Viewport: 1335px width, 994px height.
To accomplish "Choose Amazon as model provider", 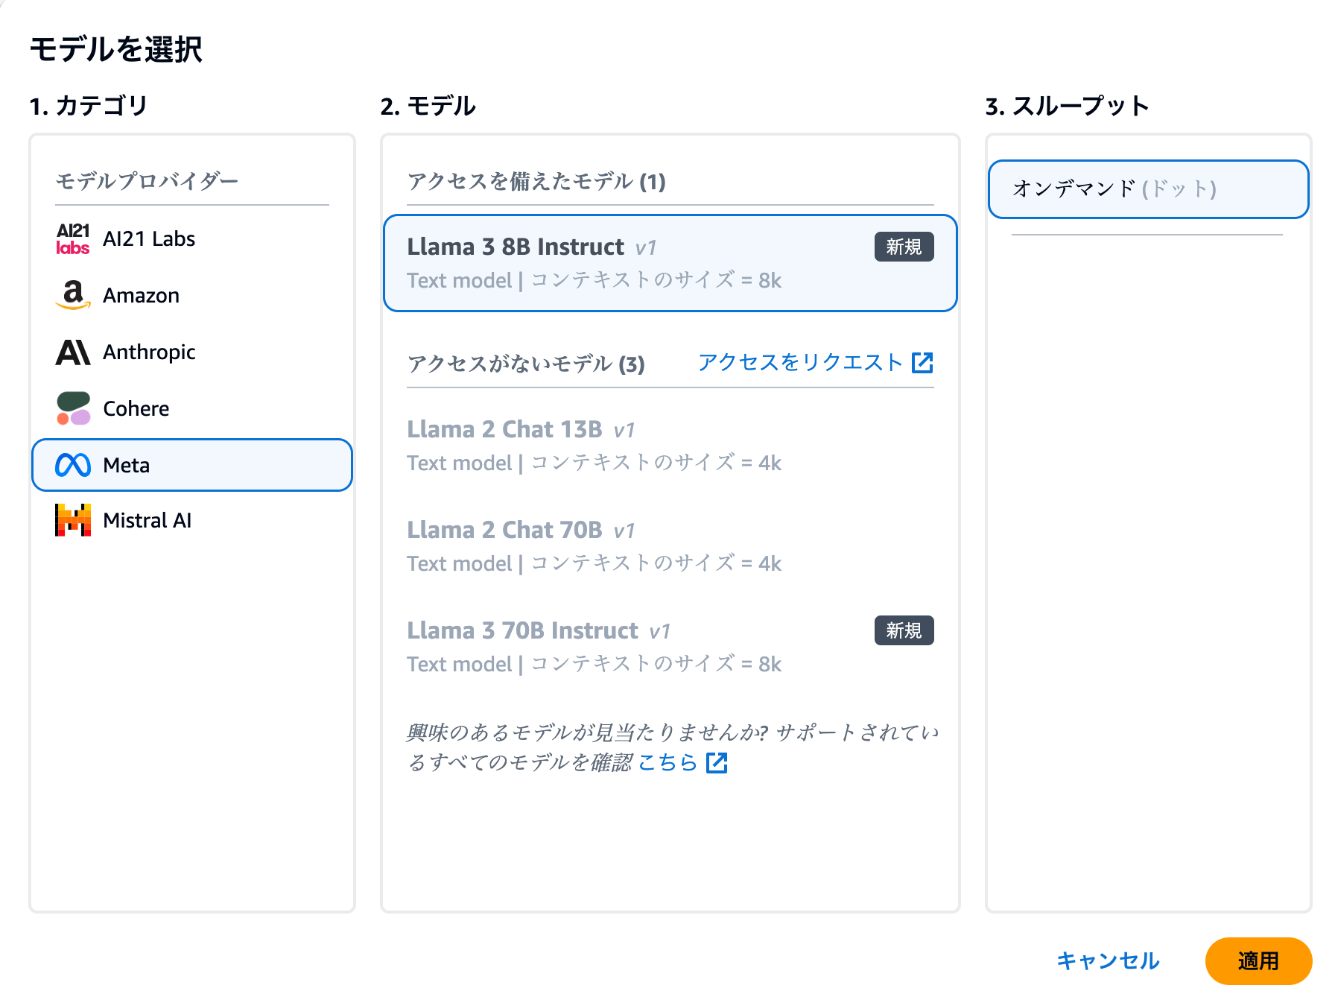I will tap(192, 295).
